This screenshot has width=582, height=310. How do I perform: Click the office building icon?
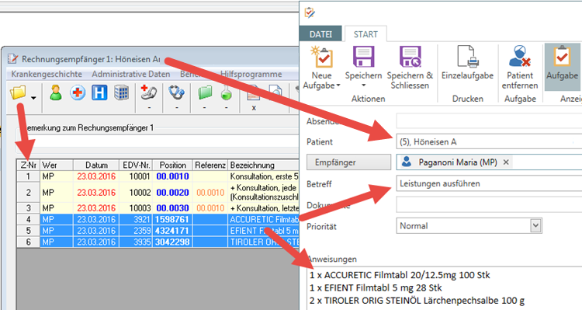pos(121,92)
